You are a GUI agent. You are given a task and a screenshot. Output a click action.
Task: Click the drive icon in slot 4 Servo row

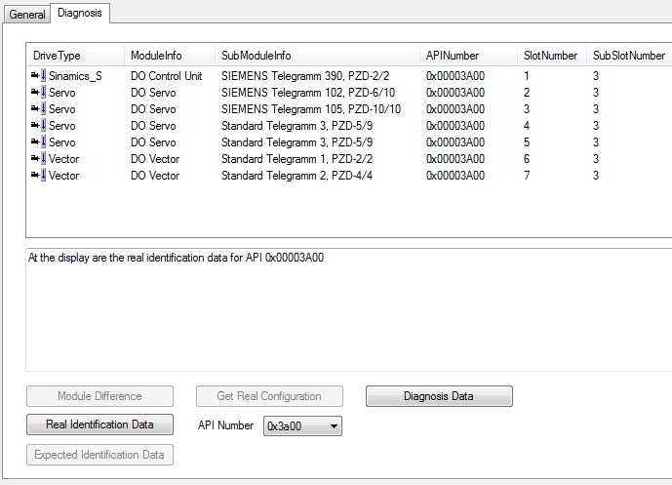click(x=39, y=126)
